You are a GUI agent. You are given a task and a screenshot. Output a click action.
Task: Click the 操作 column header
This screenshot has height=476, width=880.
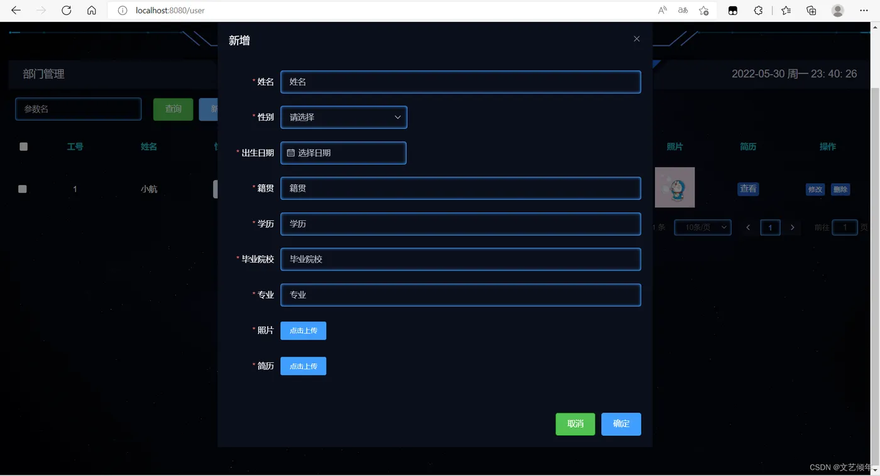point(828,146)
